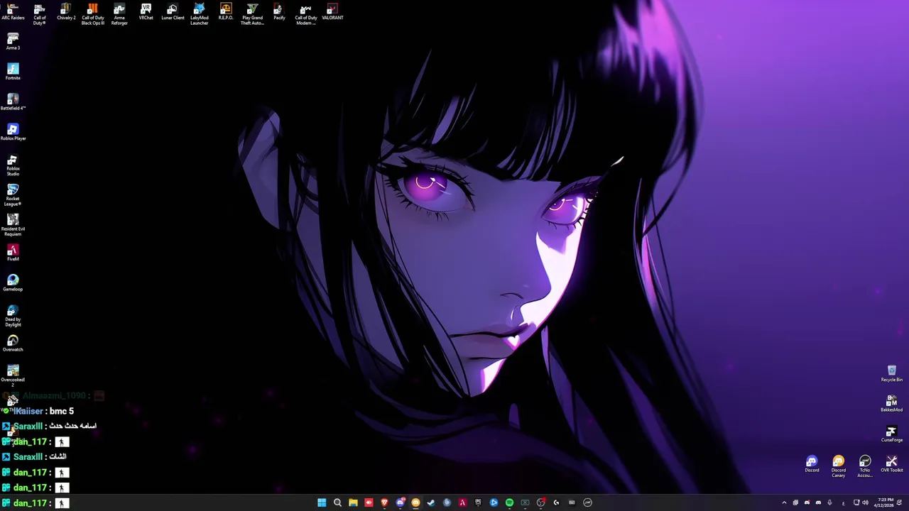The height and width of the screenshot is (511, 909).
Task: Open Epic Games Launcher from taskbar
Action: (x=478, y=502)
